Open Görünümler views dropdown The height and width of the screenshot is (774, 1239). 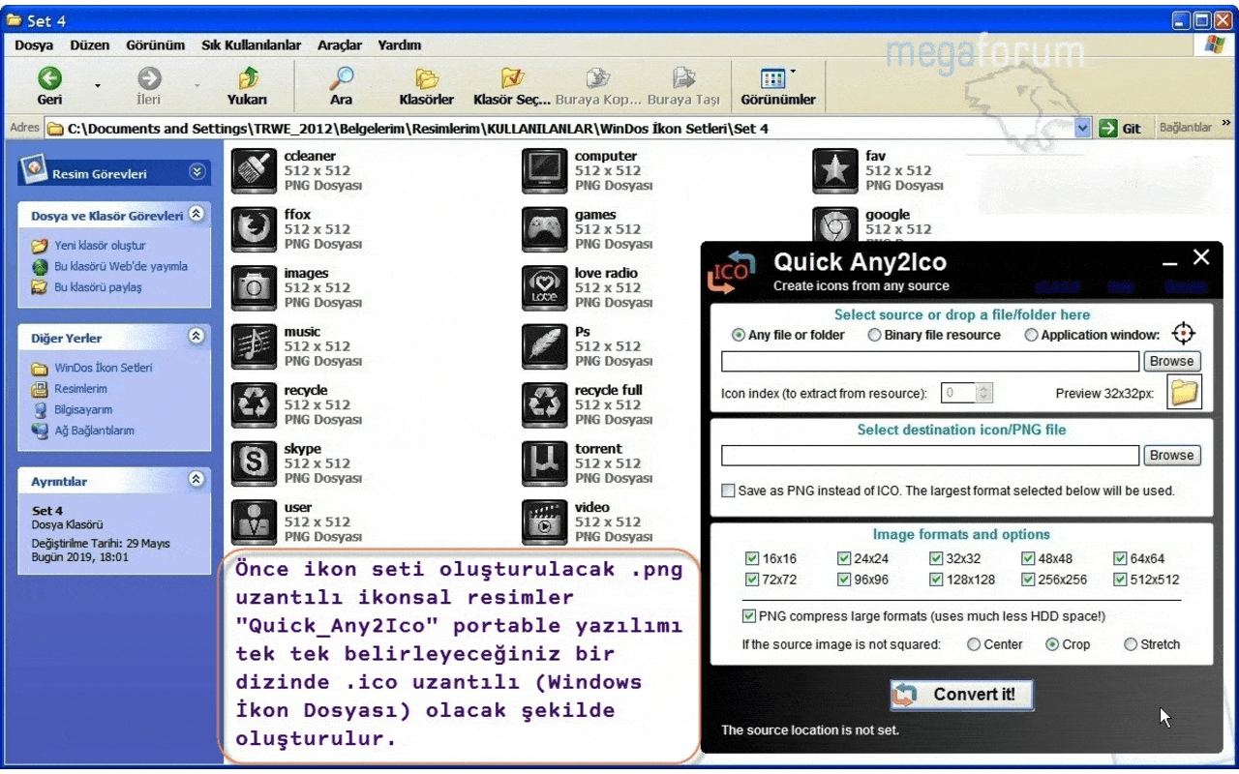tap(793, 72)
